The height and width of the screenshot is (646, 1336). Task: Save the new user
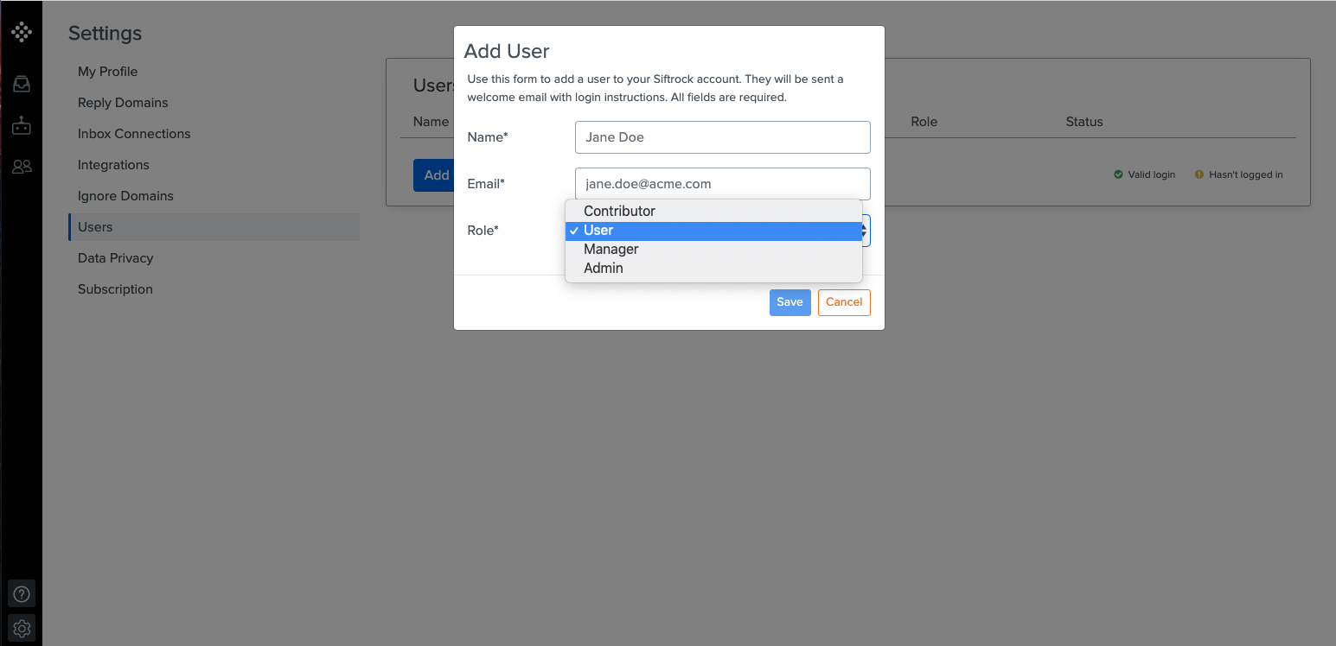tap(789, 302)
